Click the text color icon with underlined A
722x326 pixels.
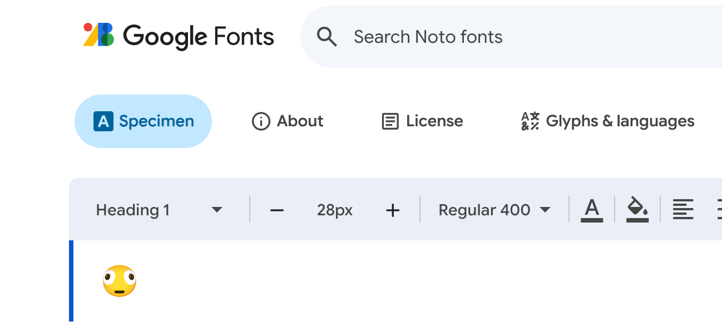[x=592, y=210]
